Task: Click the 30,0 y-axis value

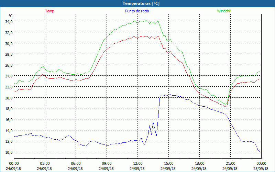Action: 9,43
